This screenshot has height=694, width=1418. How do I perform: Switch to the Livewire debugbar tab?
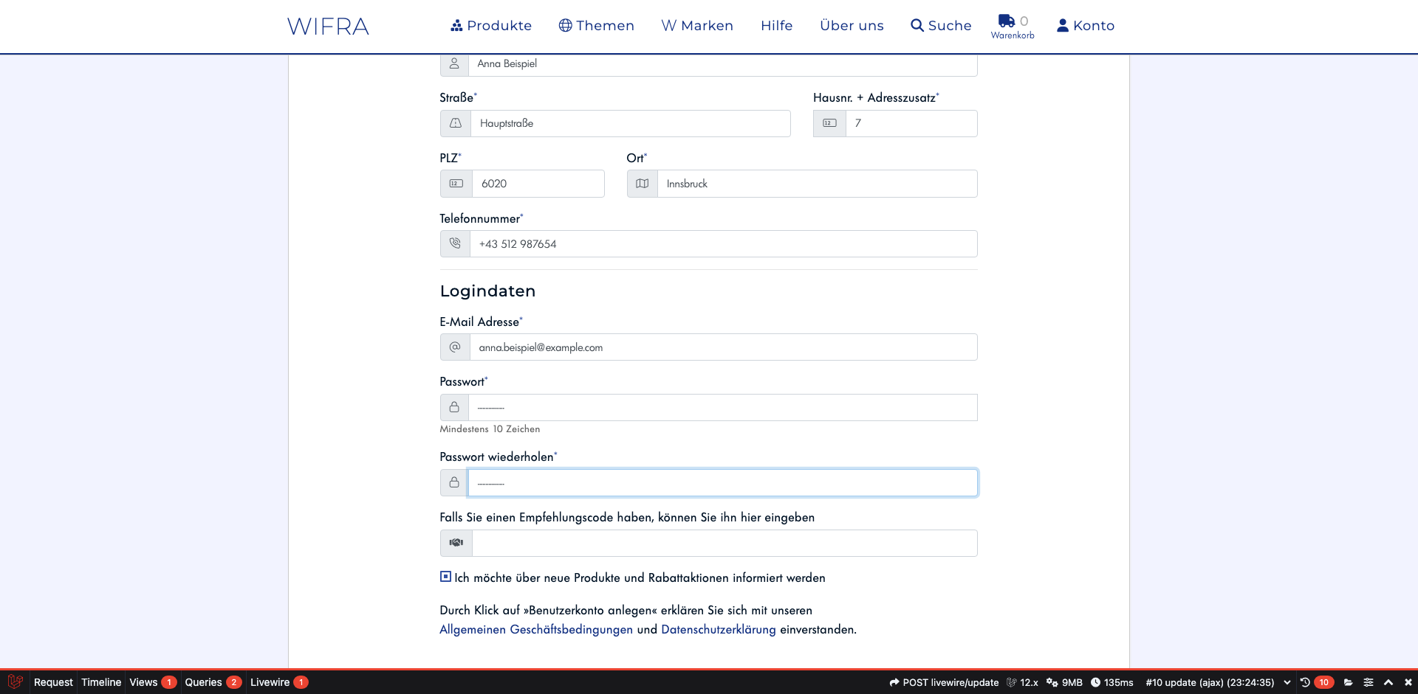(270, 682)
